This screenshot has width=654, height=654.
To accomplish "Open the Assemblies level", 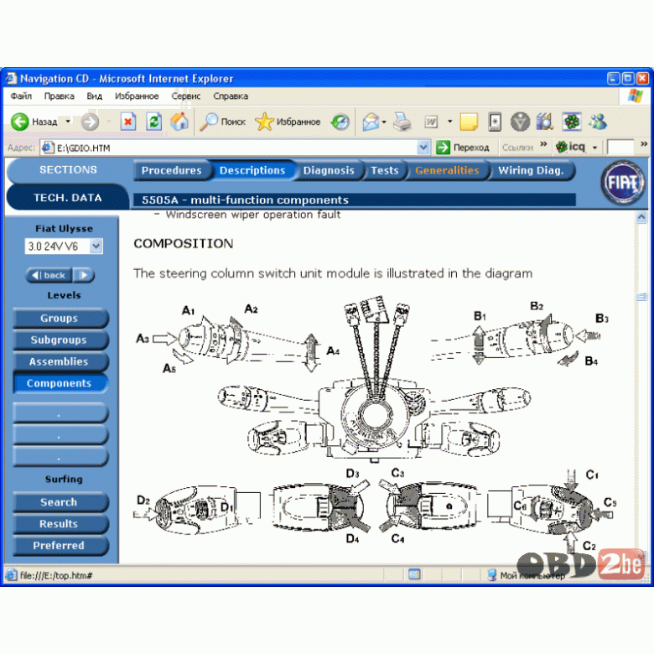I will (60, 361).
